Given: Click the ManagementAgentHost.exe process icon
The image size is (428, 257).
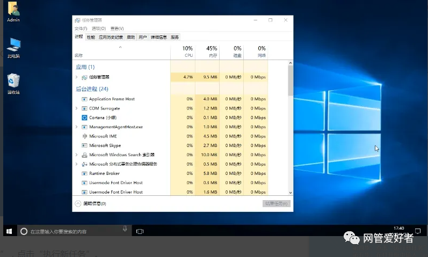Looking at the screenshot, I should click(84, 127).
